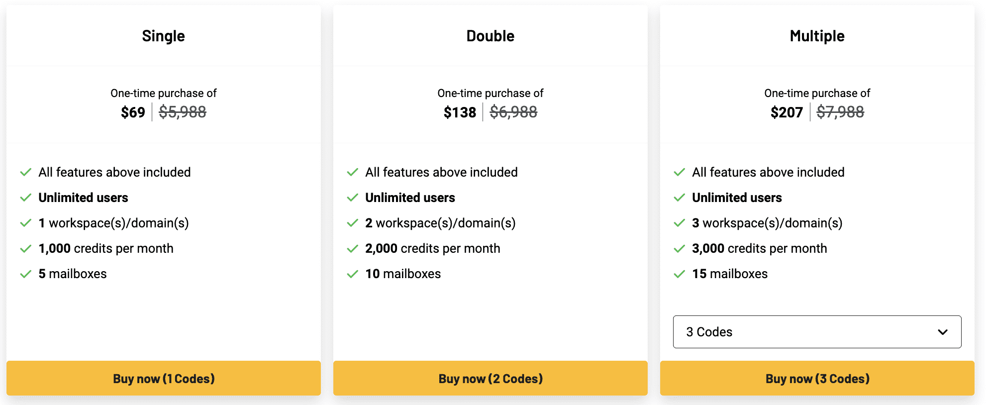Click checkmark next to 2 workspace(s)/domain(s)
The width and height of the screenshot is (986, 405).
(353, 223)
